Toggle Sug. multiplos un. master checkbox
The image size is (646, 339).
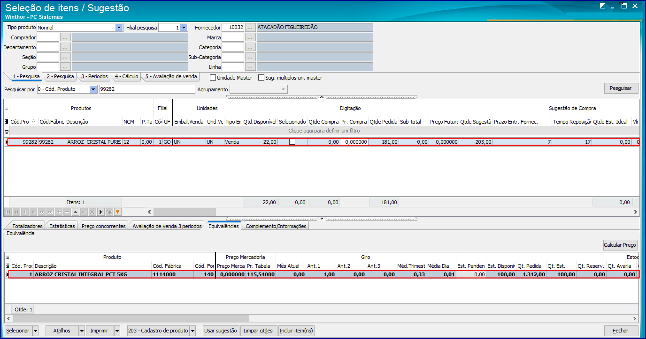[261, 78]
